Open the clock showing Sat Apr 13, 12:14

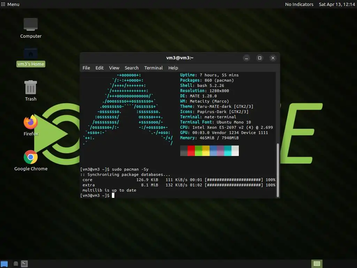tap(337, 4)
